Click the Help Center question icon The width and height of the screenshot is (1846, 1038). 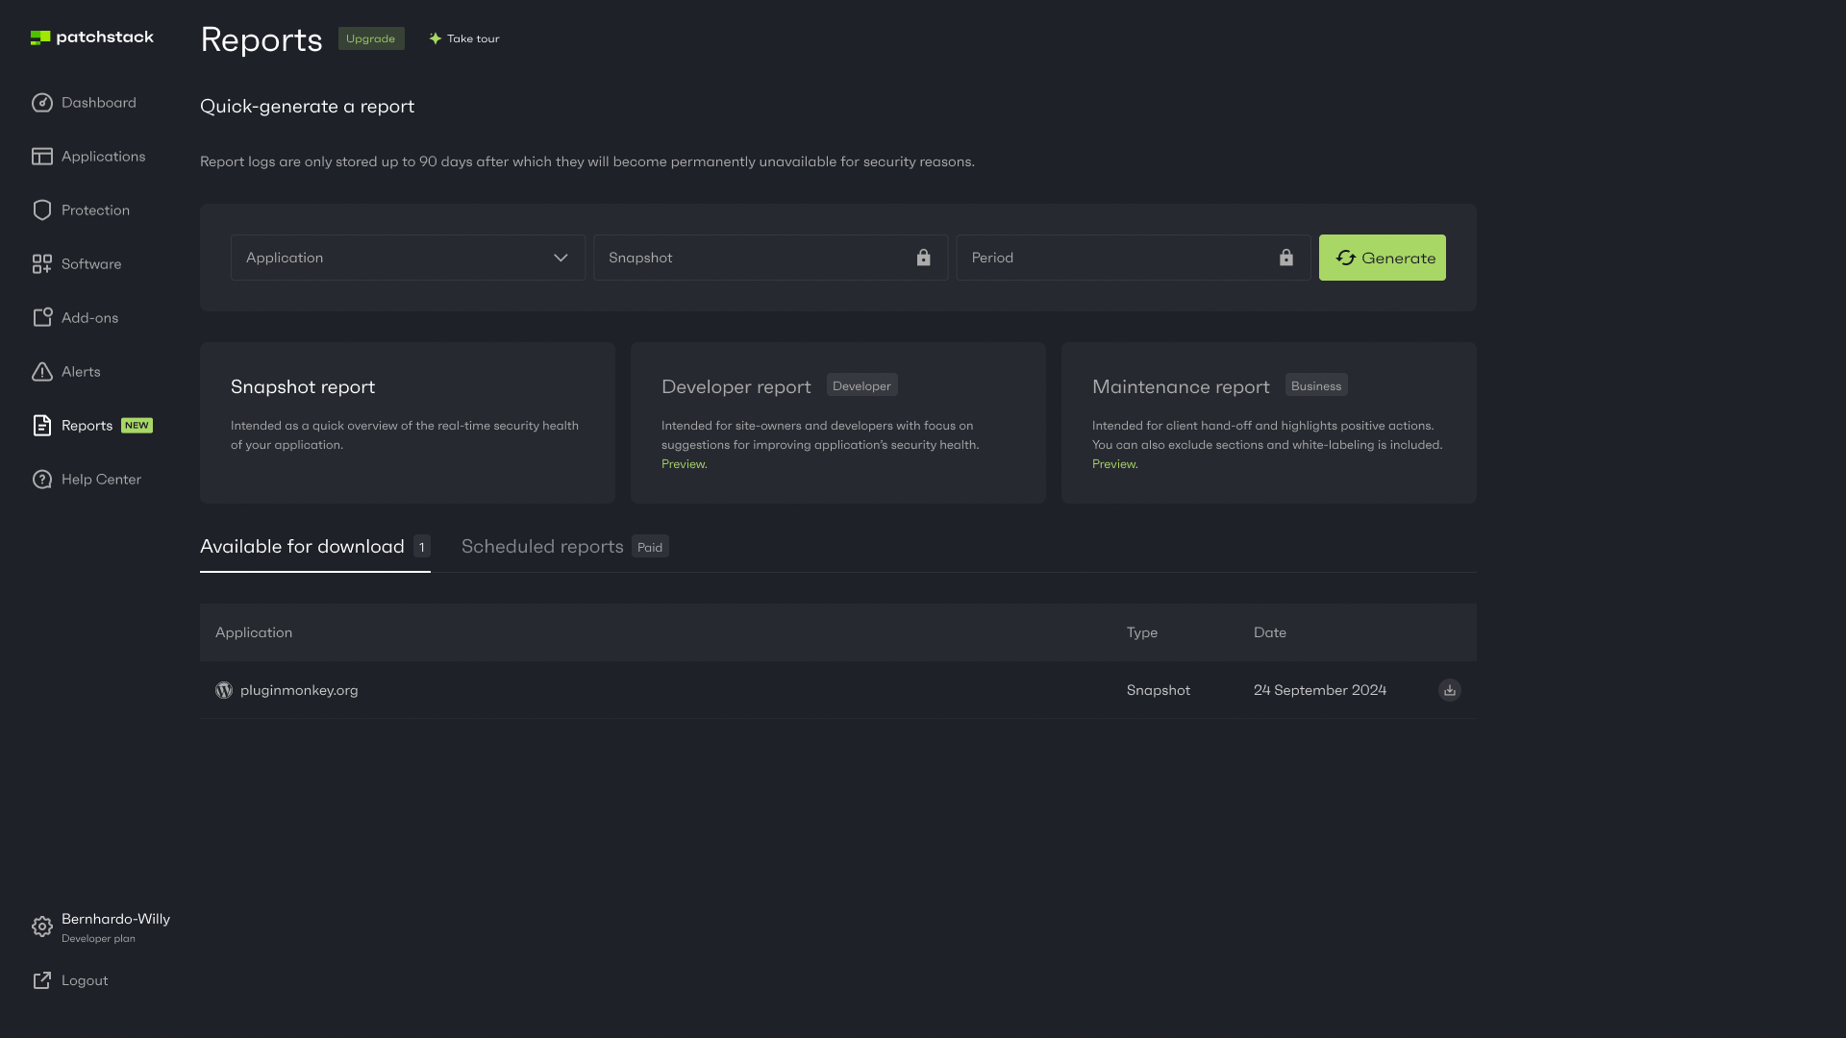(42, 480)
